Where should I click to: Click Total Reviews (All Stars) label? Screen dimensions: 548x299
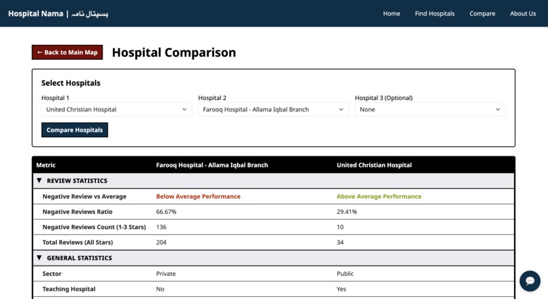(x=78, y=243)
